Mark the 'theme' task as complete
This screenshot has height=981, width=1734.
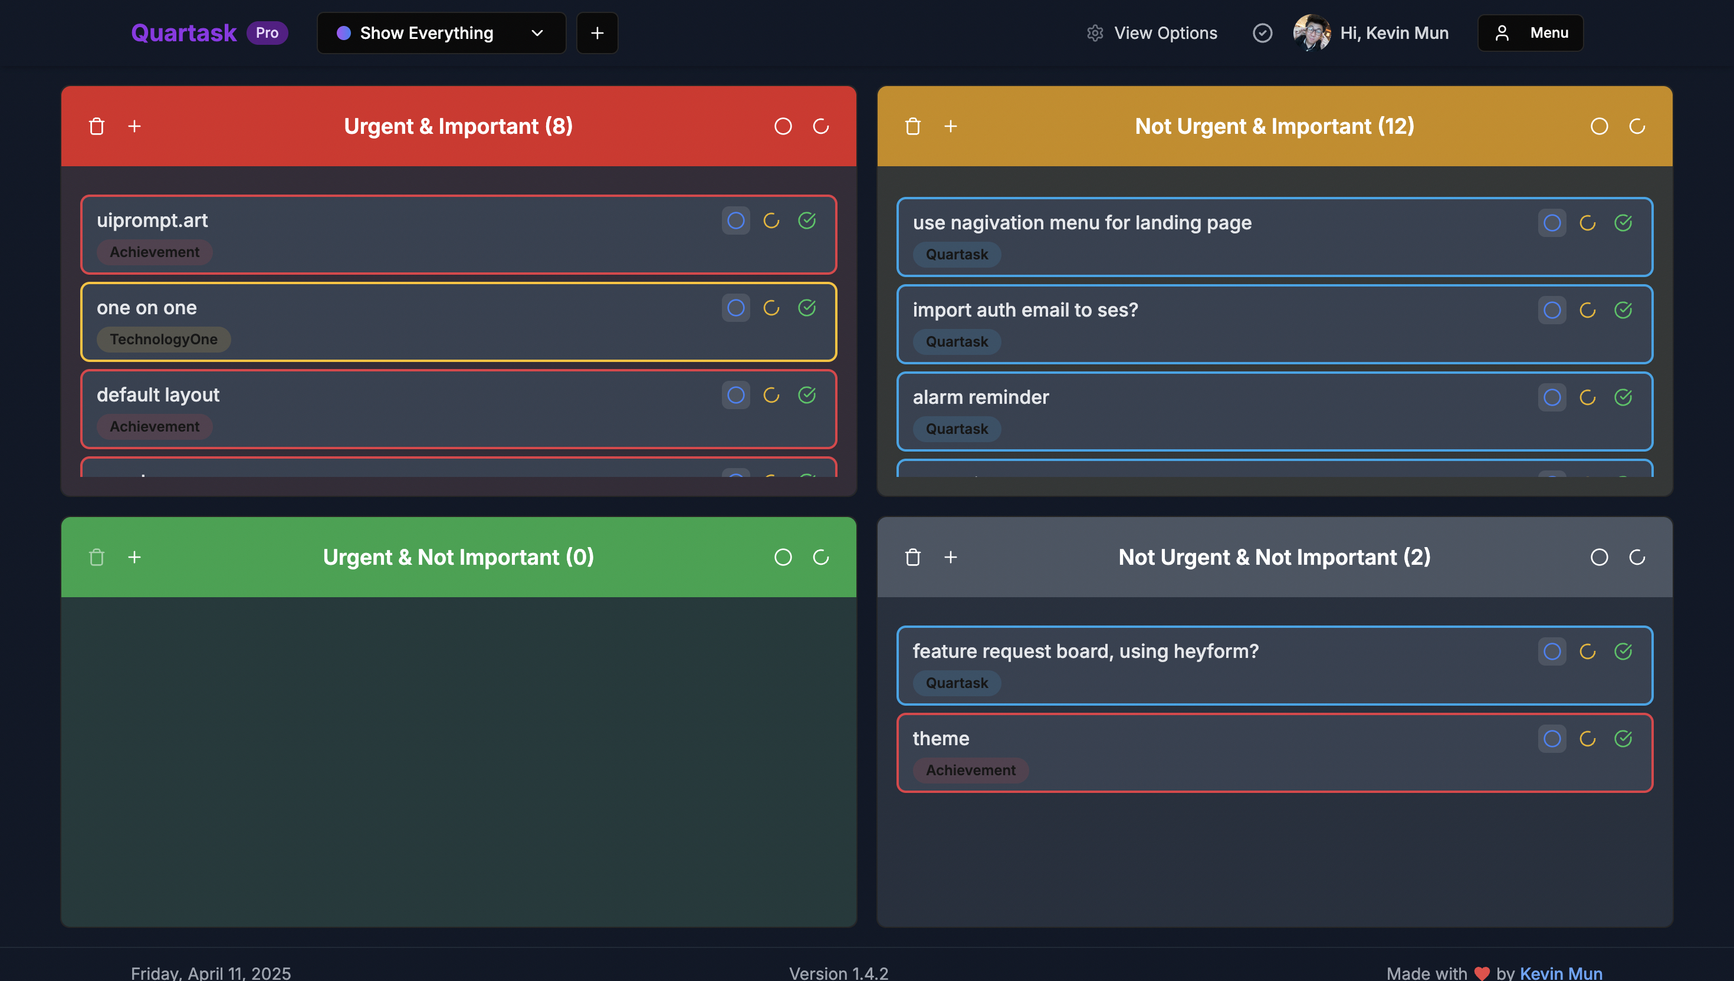[1624, 739]
